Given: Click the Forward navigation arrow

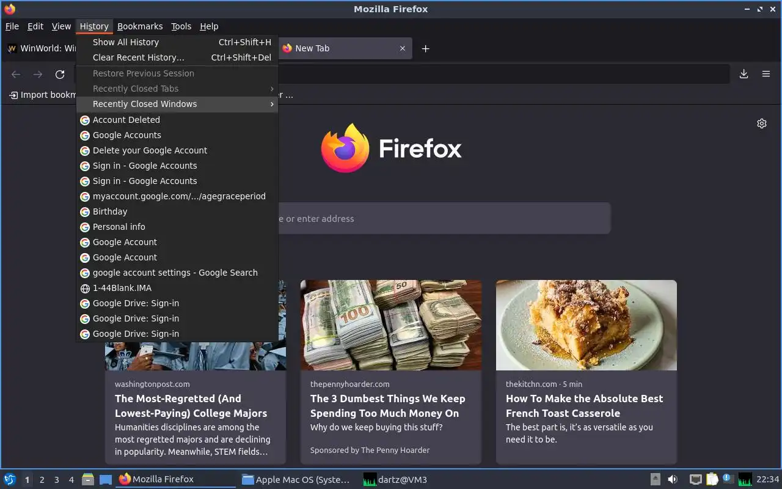Looking at the screenshot, I should point(38,74).
